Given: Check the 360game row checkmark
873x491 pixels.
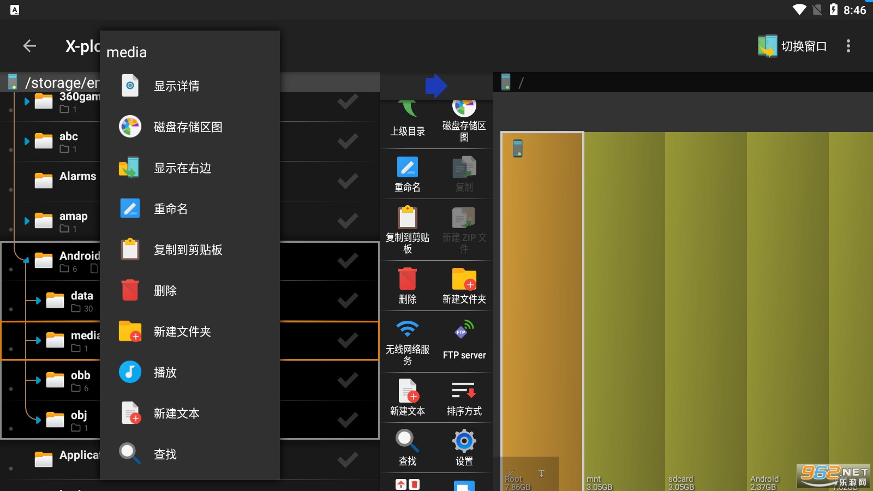Looking at the screenshot, I should [x=348, y=101].
